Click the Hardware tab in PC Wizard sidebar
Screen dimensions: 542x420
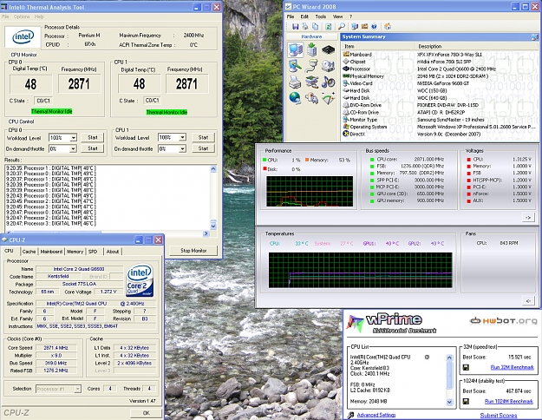(311, 36)
